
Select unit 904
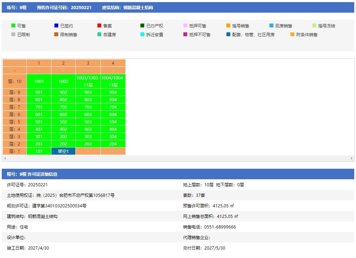click(113, 92)
